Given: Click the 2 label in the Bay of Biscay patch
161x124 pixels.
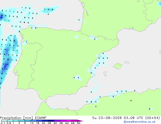Looking at the screenshot, I should (x=49, y=10).
